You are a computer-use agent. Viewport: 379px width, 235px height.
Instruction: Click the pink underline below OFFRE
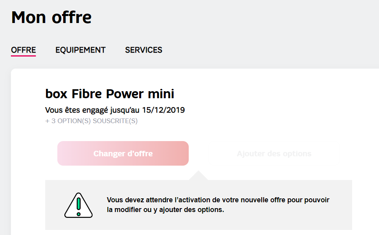pyautogui.click(x=23, y=57)
